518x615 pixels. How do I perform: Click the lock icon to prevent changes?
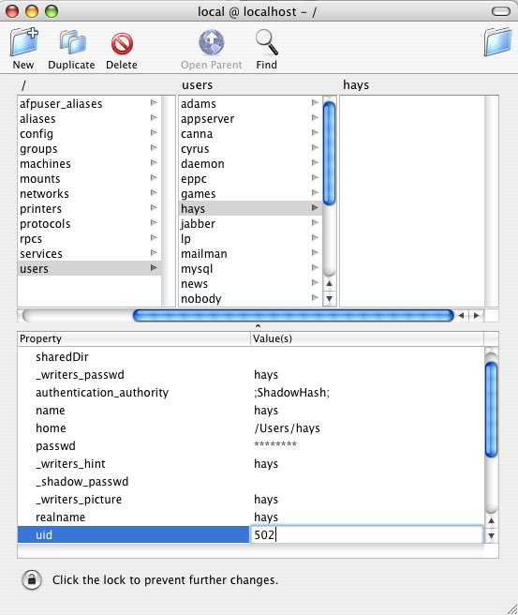point(32,579)
